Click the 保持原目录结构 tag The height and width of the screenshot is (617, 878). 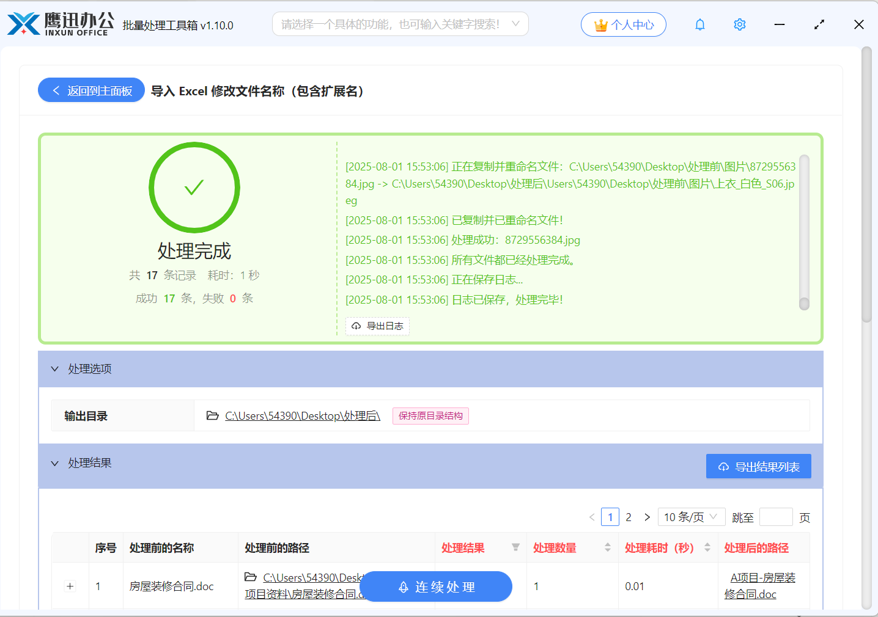430,416
